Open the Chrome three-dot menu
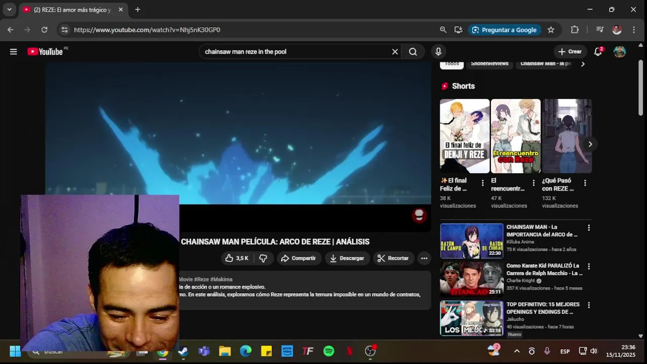This screenshot has width=647, height=364. point(634,30)
